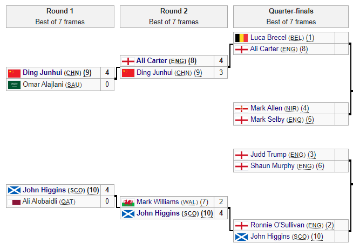
Task: Open the Mark Williams player link
Action: tap(158, 202)
